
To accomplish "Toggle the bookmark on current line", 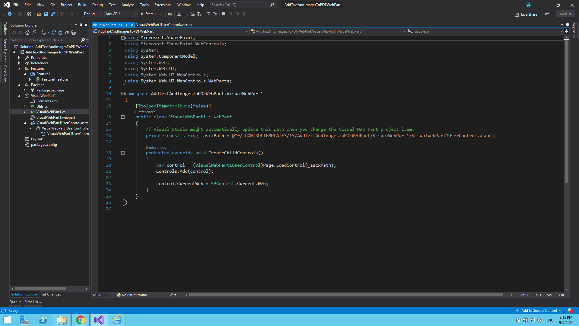I will click(223, 14).
